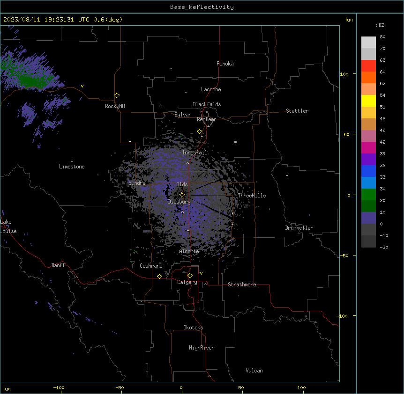Pick the light gray 80-70 dBZ legend color
The image size is (404, 394).
click(x=368, y=43)
